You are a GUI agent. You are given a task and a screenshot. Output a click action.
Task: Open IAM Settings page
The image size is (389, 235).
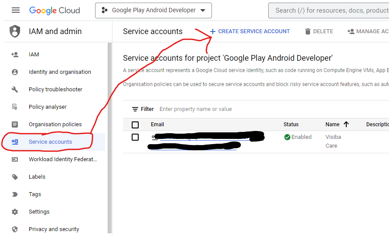(x=39, y=212)
